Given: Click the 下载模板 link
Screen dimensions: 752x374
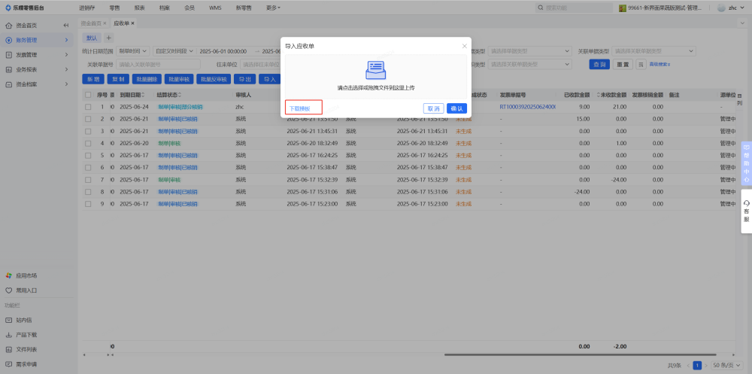Looking at the screenshot, I should (299, 108).
